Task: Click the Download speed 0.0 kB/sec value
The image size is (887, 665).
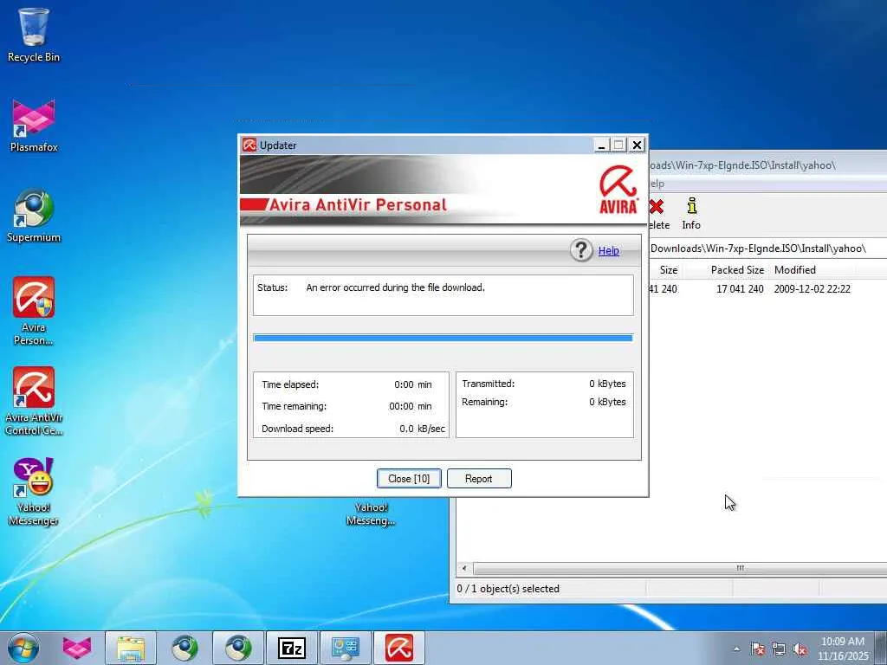Action: [x=422, y=429]
